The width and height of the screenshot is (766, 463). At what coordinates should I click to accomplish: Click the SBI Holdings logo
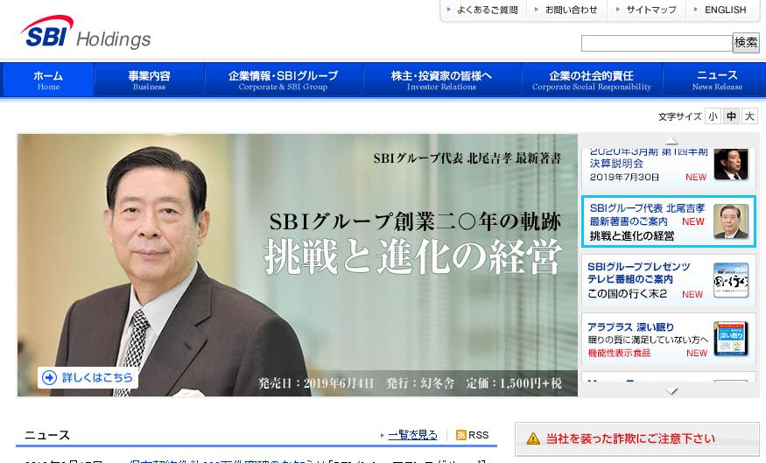[x=86, y=32]
